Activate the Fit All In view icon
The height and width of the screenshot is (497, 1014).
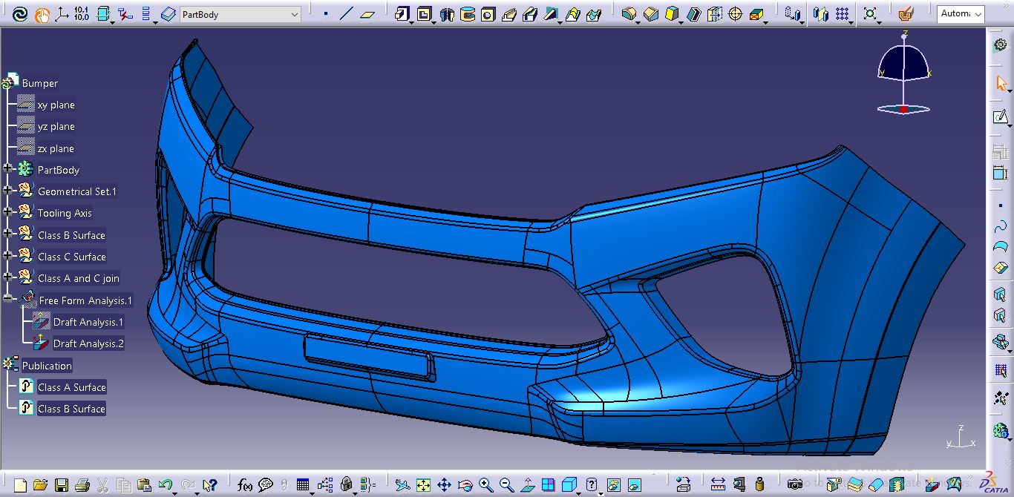pos(423,485)
